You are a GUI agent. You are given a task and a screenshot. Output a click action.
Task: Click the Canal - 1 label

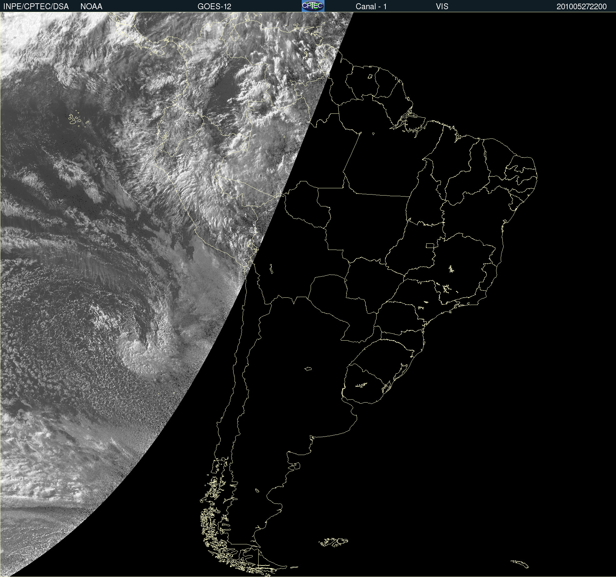click(371, 7)
